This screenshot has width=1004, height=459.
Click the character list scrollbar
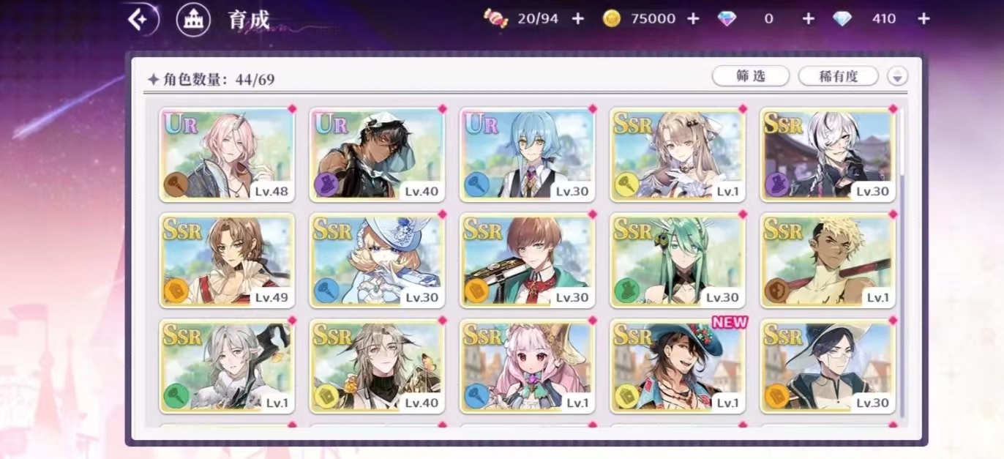902,264
